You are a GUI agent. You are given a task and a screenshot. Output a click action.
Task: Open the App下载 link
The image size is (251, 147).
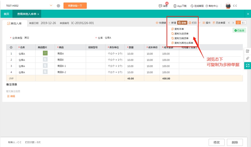(x=180, y=6)
